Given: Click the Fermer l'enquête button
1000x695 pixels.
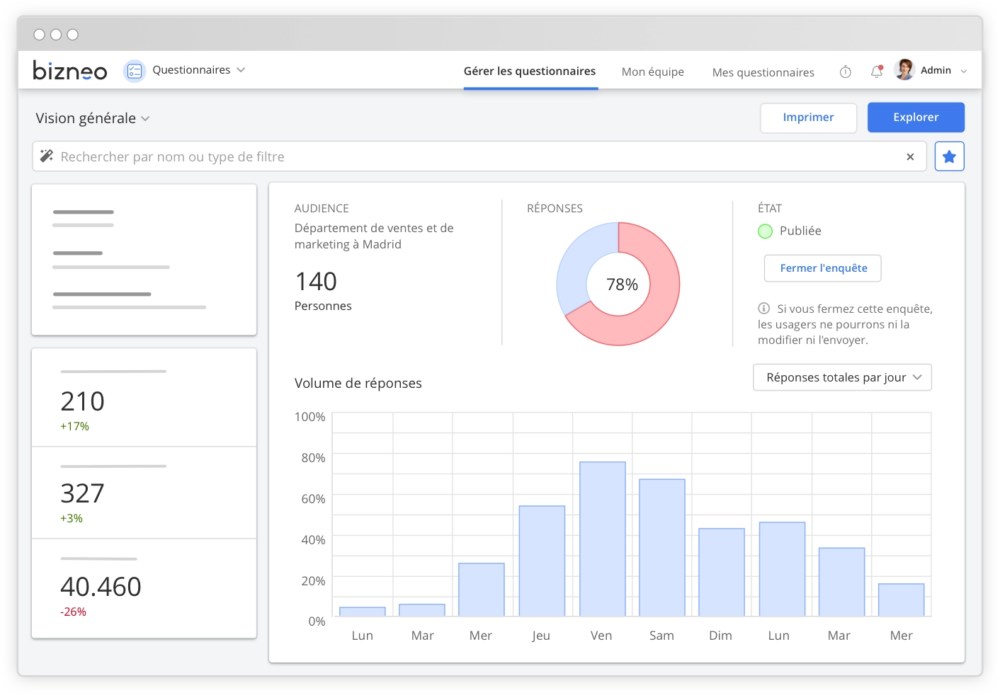Looking at the screenshot, I should pyautogui.click(x=823, y=268).
